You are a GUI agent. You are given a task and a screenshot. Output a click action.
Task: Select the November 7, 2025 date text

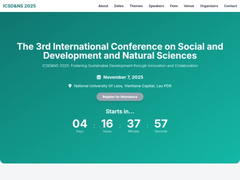point(123,77)
